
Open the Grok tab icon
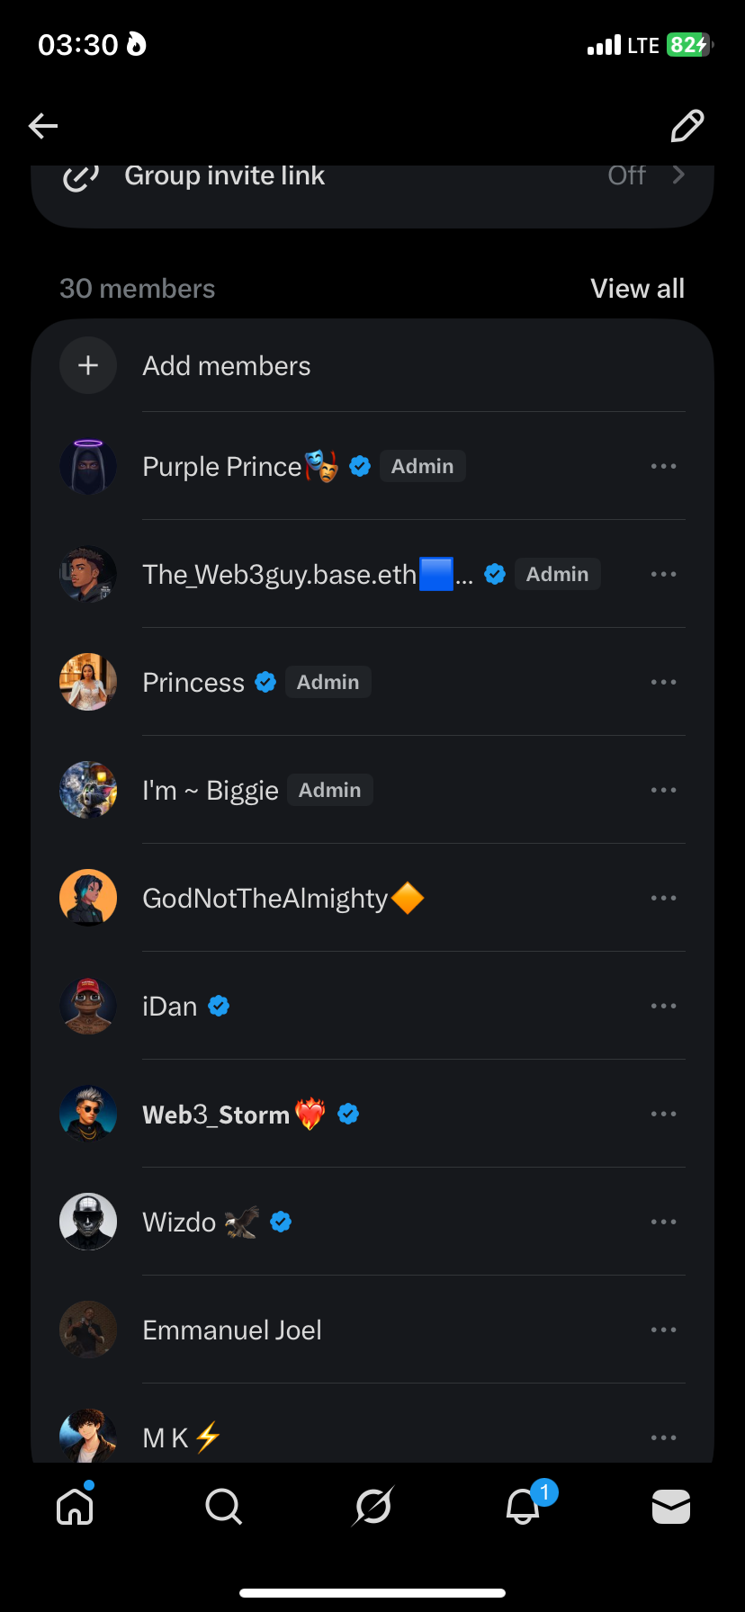372,1506
